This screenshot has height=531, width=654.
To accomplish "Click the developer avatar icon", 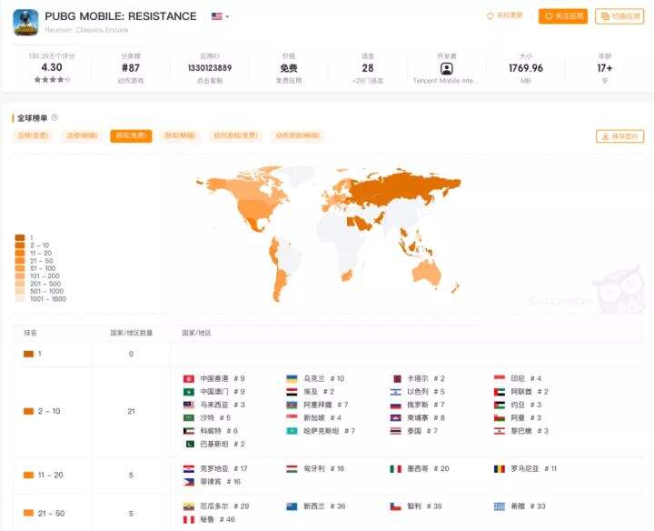I will pos(446,68).
